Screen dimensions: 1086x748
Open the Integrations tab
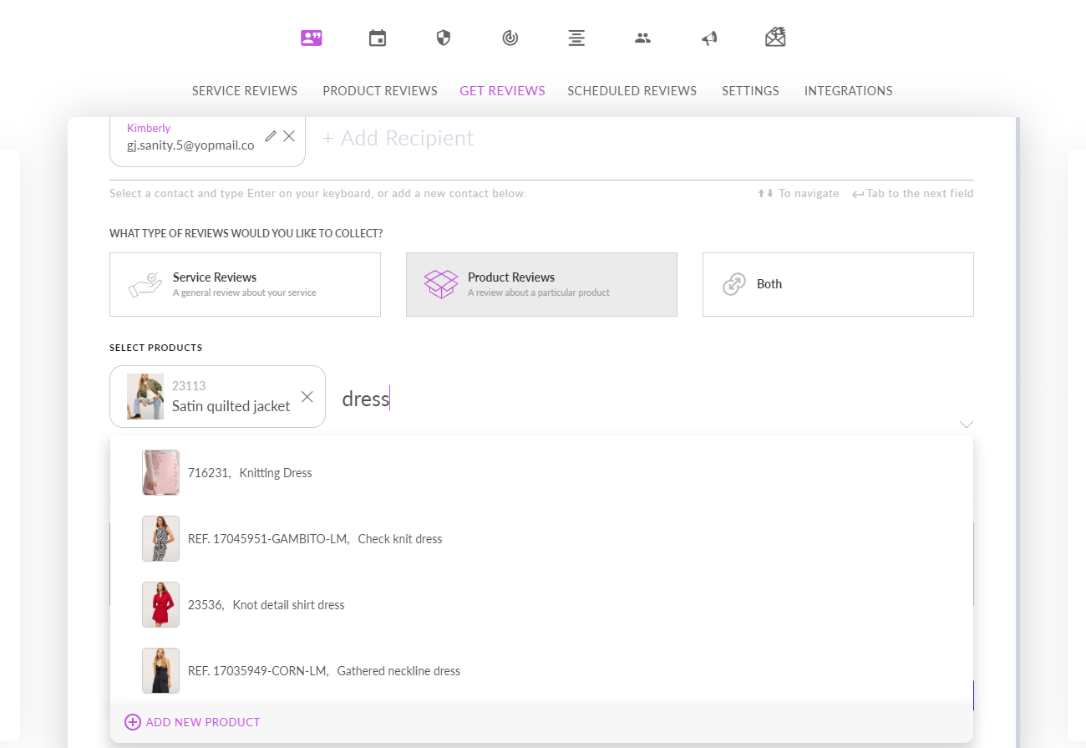point(848,91)
